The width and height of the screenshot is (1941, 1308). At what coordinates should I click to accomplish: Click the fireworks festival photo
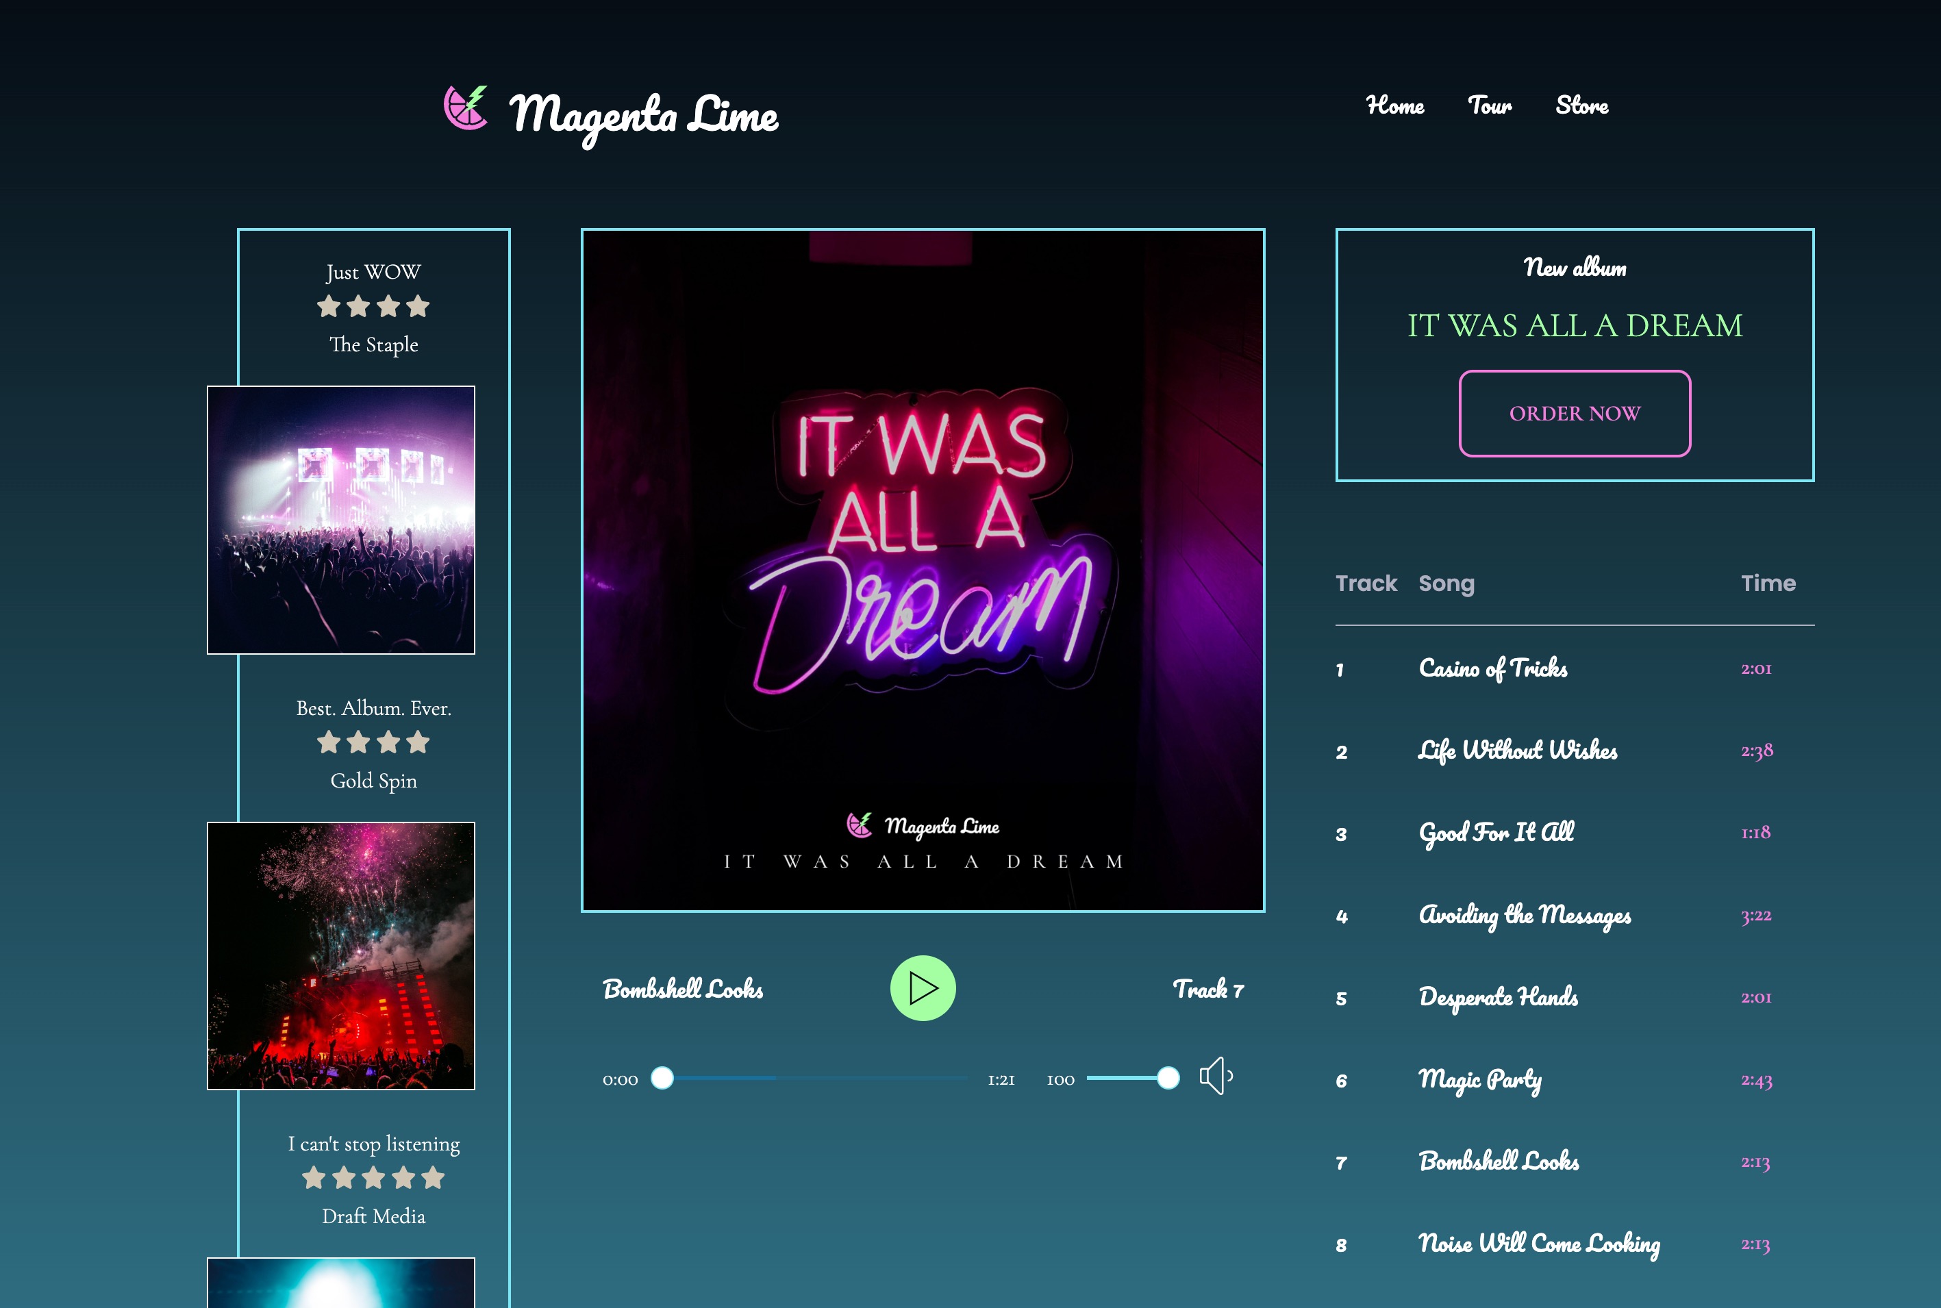341,957
